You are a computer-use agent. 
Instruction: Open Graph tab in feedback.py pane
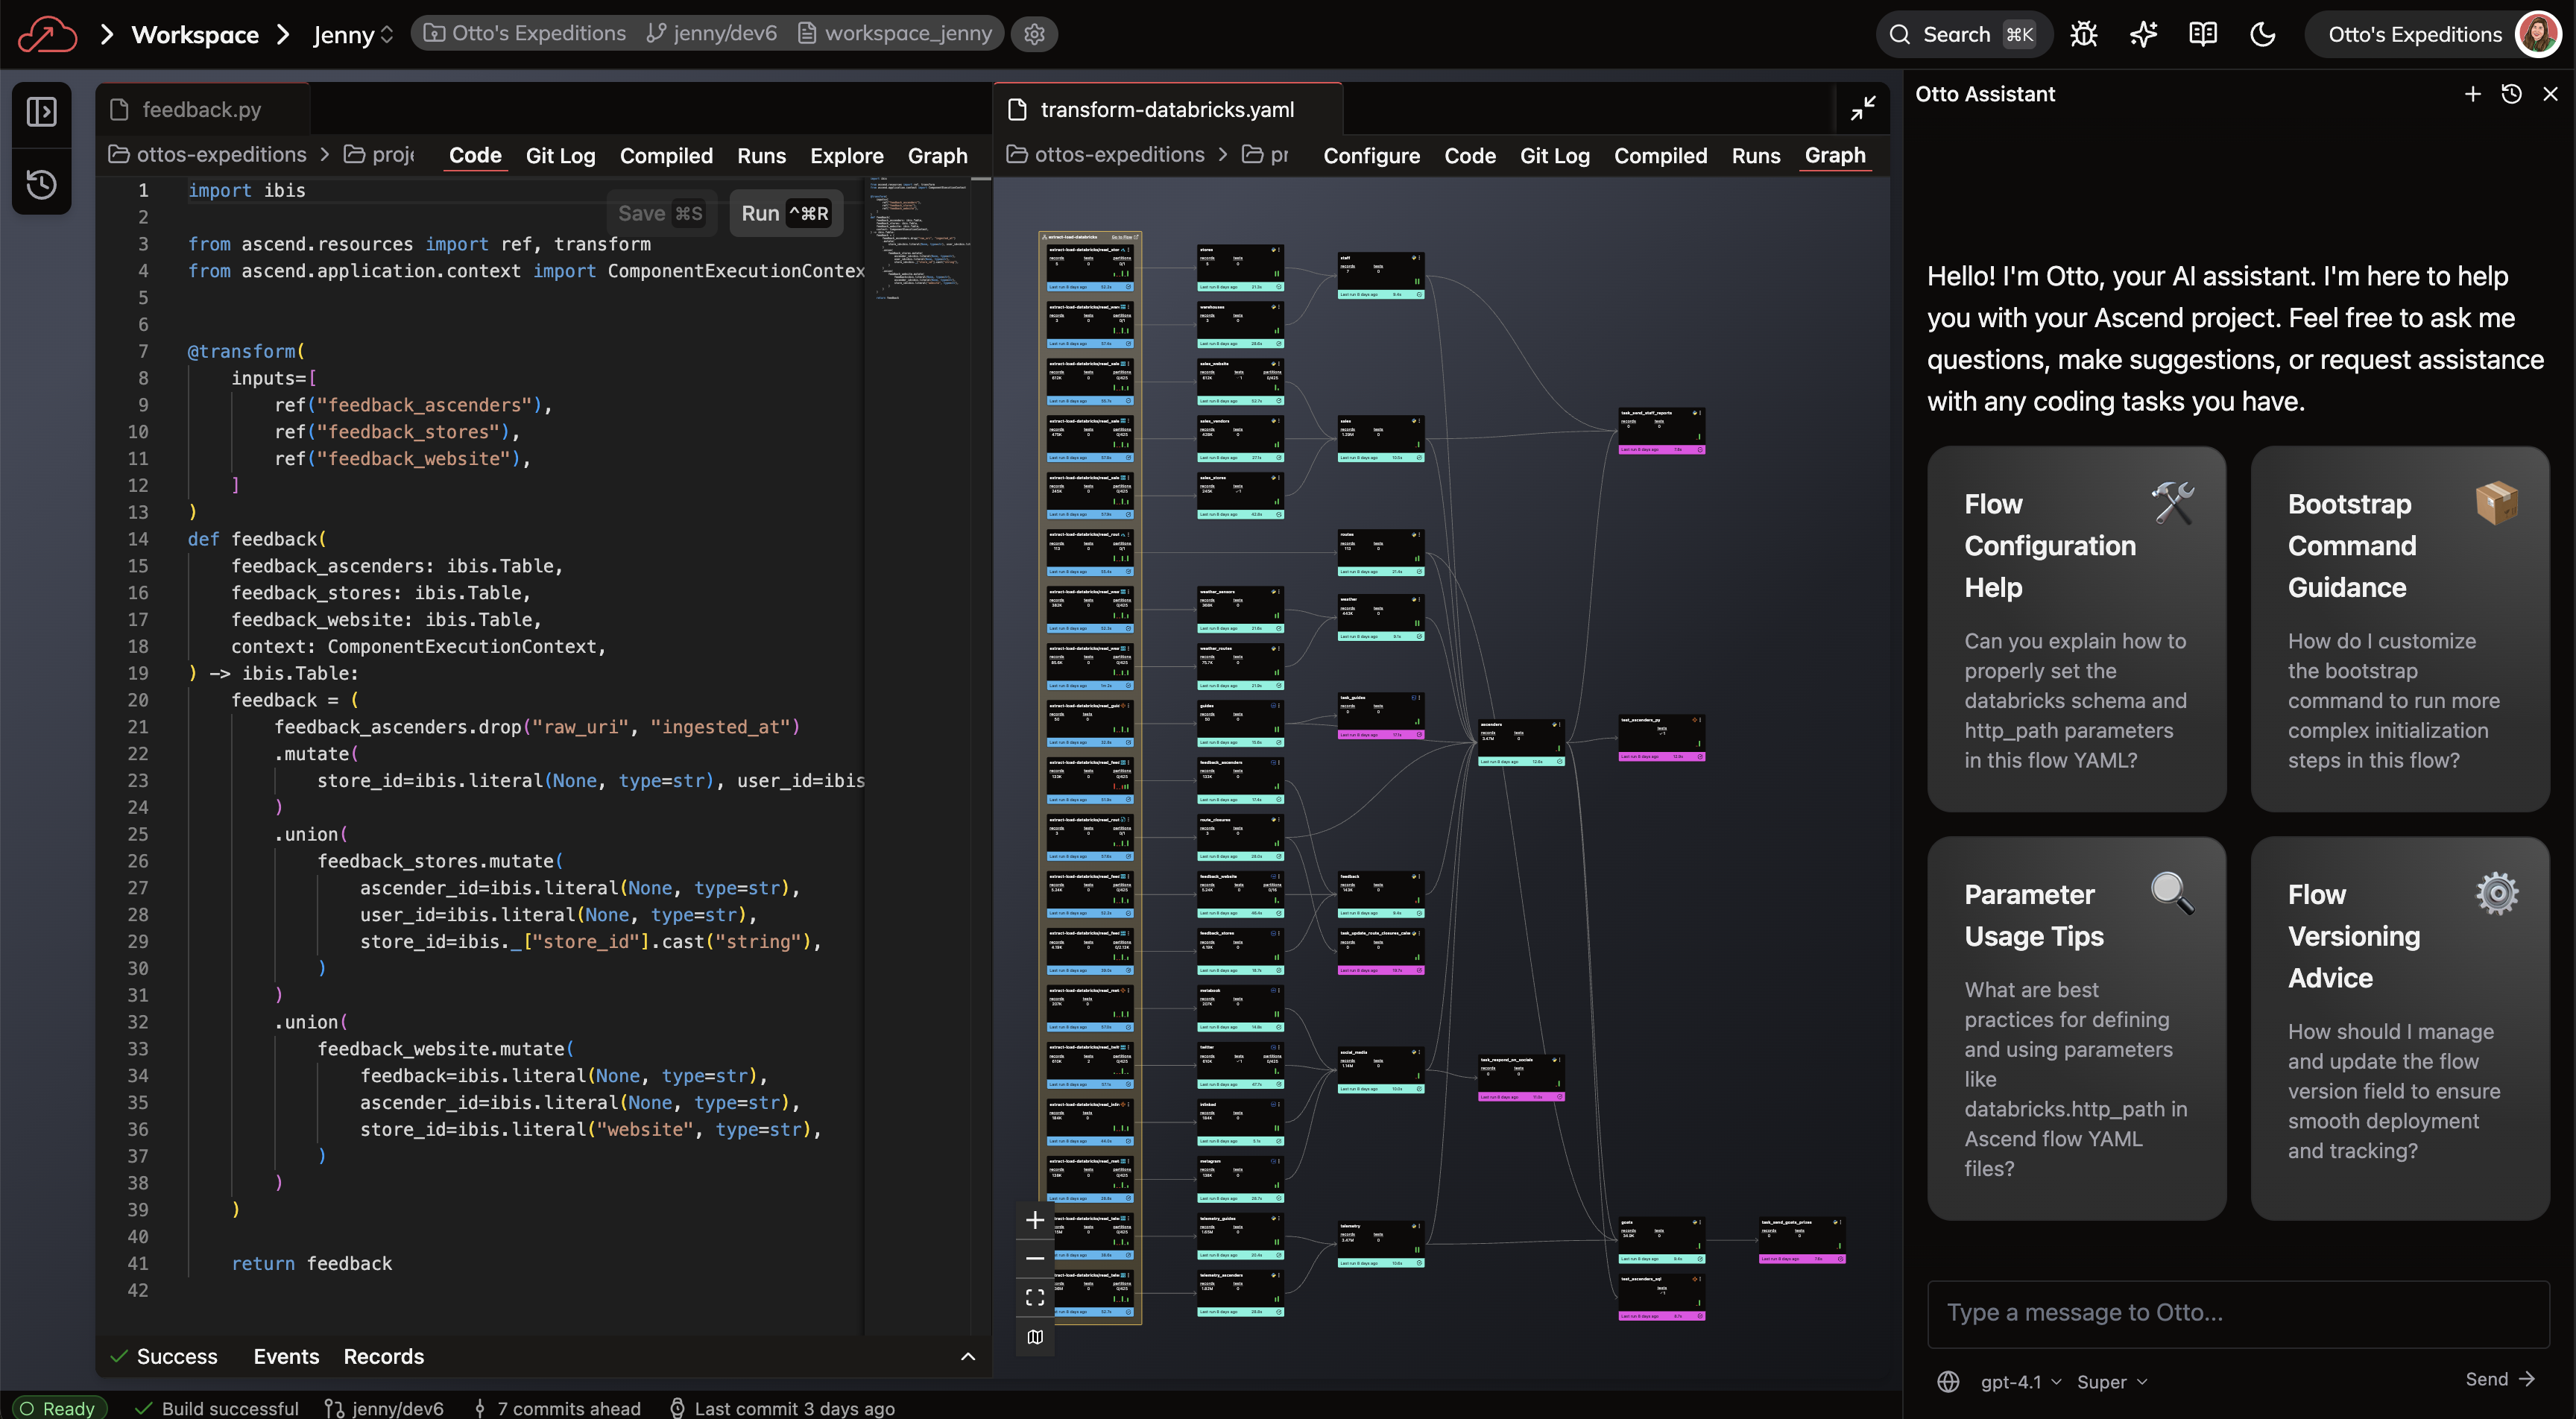937,155
